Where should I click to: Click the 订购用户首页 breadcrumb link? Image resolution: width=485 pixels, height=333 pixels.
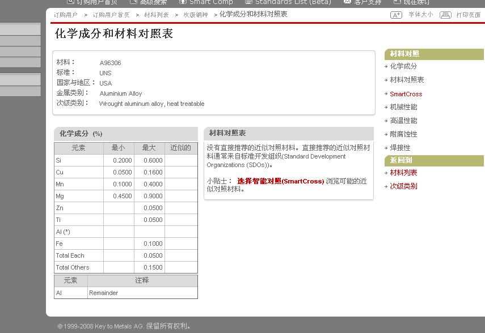click(111, 15)
